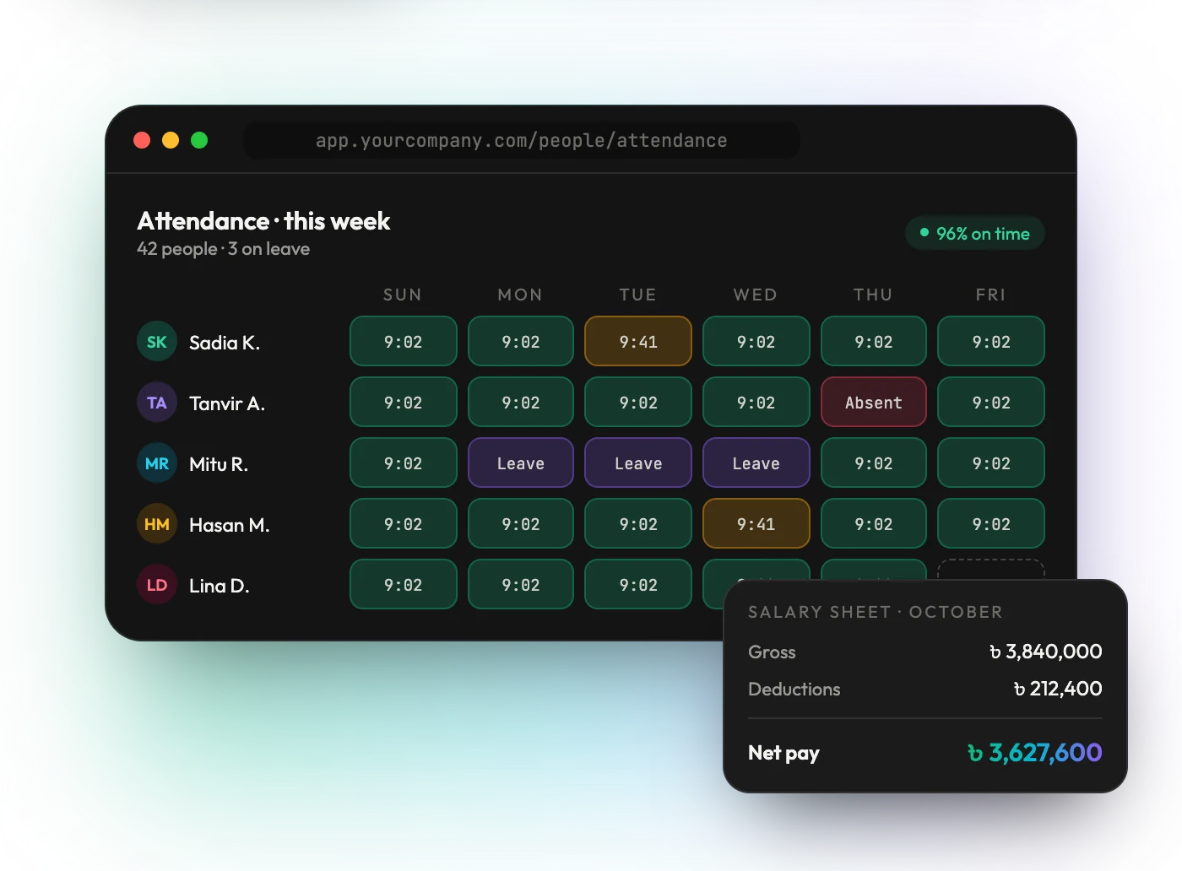Image resolution: width=1182 pixels, height=871 pixels.
Task: Open Mitu R.'s Tuesday Leave cell
Action: coord(638,463)
